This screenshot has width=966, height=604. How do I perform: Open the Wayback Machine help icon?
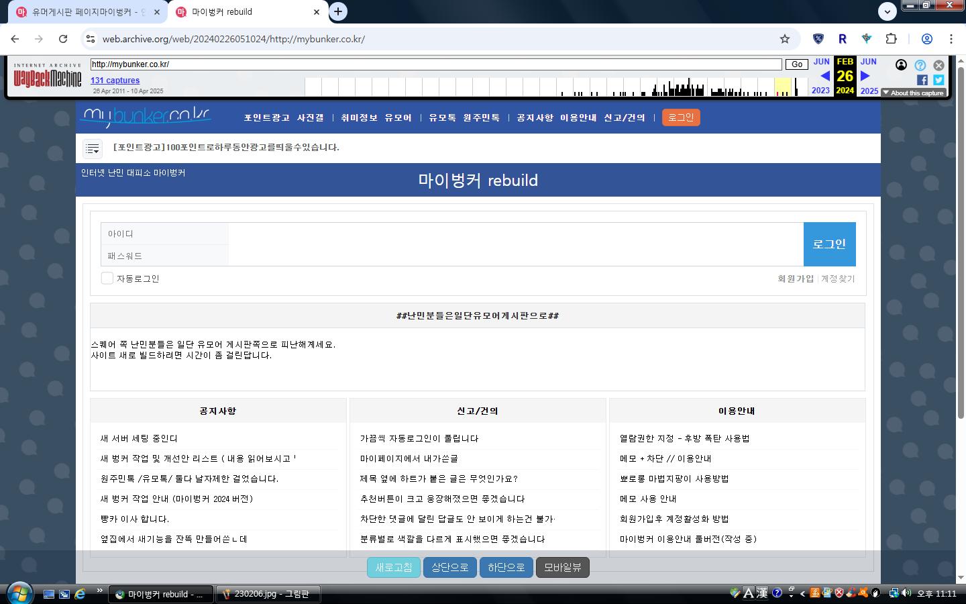pos(920,65)
